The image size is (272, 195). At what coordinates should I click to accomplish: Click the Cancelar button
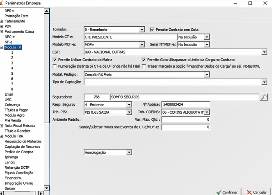(257, 192)
